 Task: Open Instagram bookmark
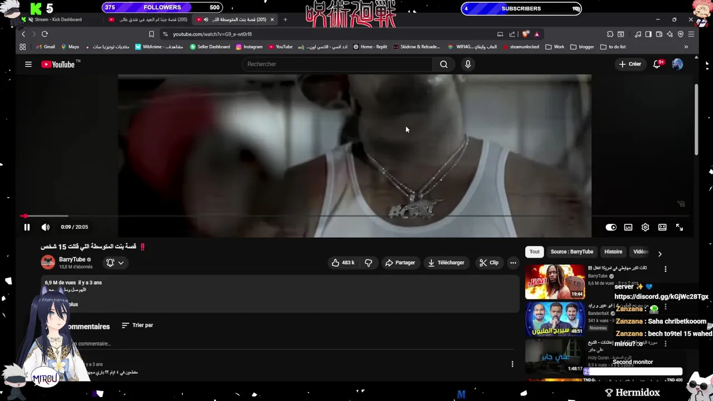249,47
